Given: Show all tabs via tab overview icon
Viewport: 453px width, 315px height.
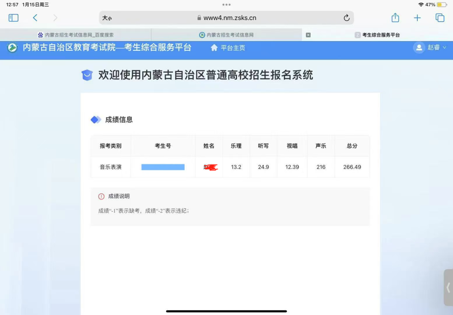Looking at the screenshot, I should point(440,18).
